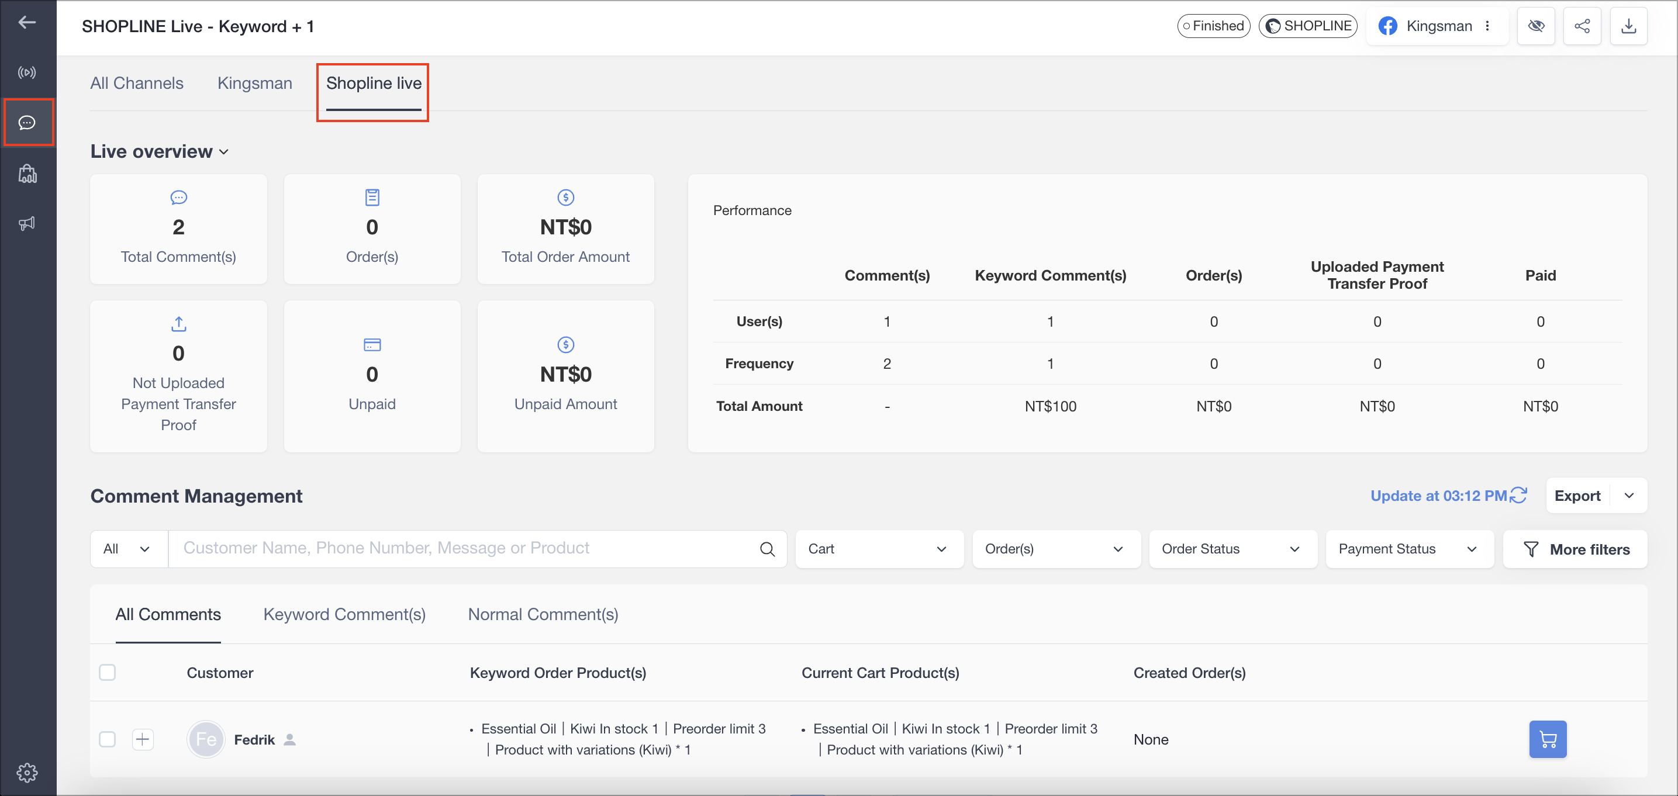Click the Facebook logo next to Kingsman
This screenshot has height=796, width=1678.
[1387, 26]
